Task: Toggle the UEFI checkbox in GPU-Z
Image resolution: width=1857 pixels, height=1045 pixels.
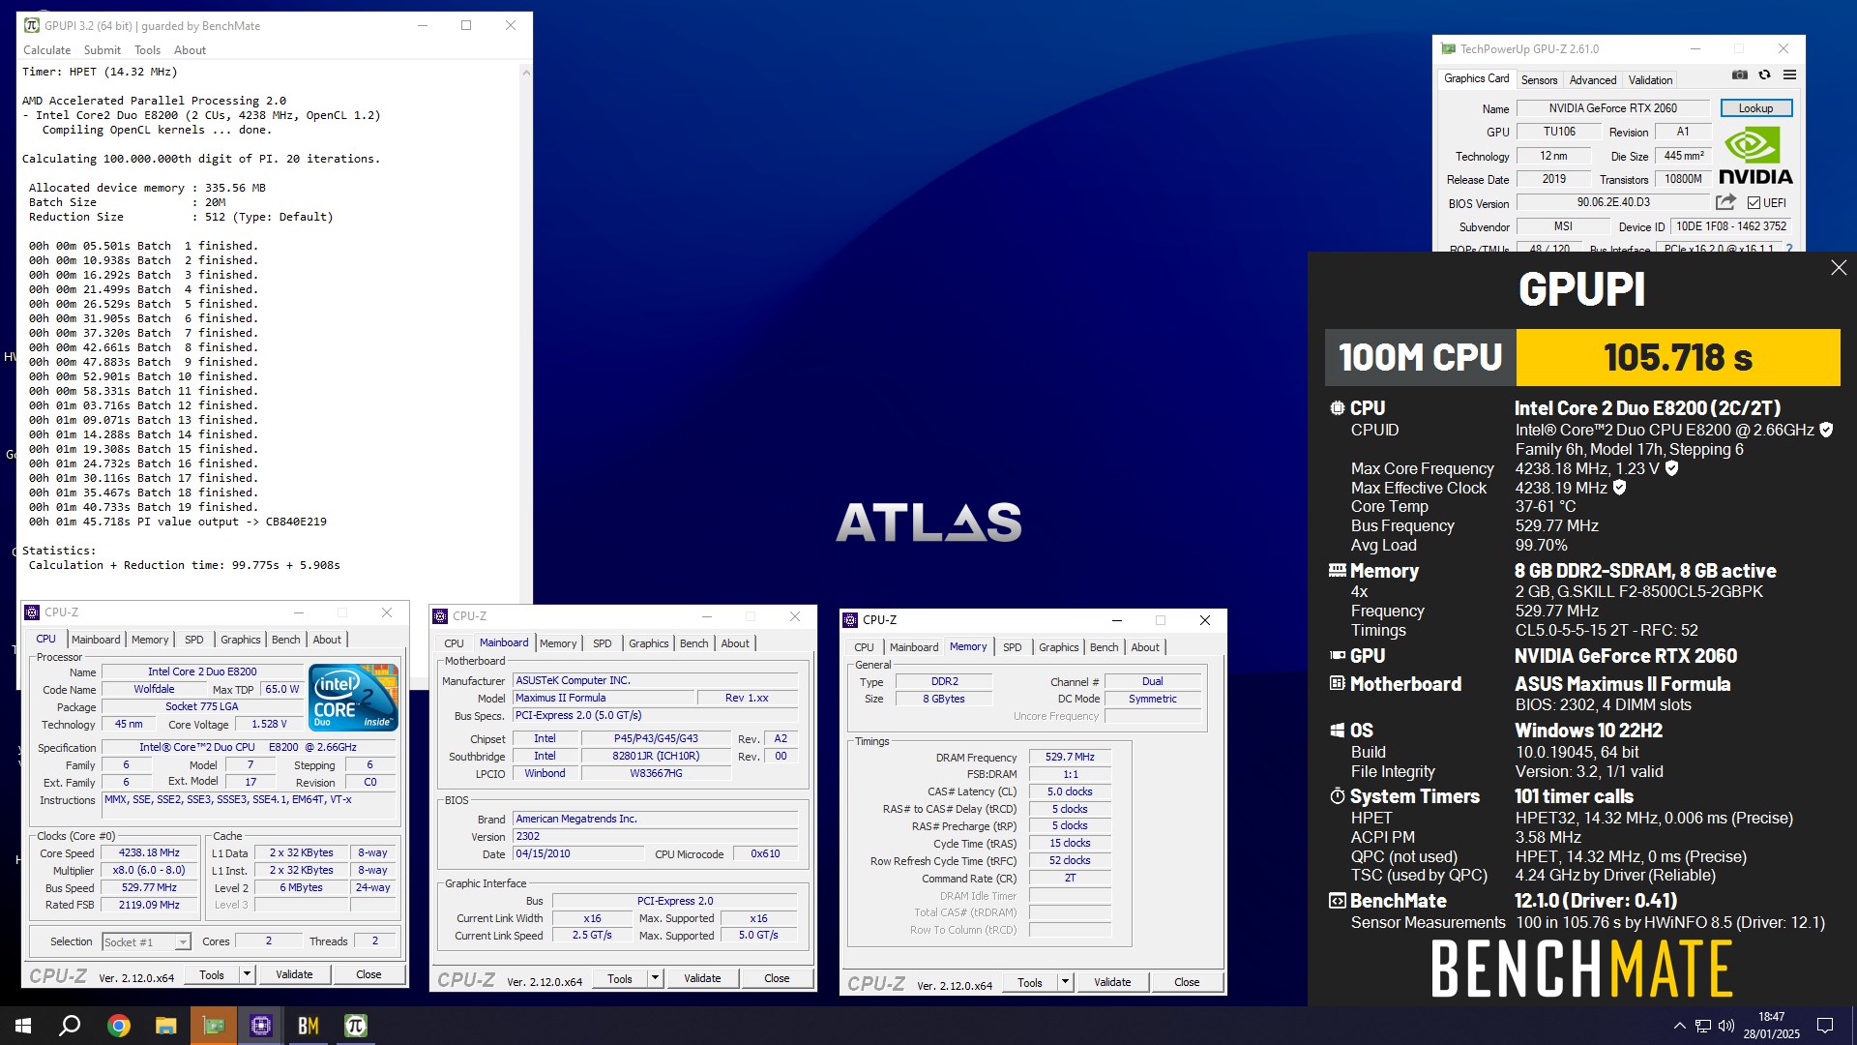Action: [x=1754, y=202]
